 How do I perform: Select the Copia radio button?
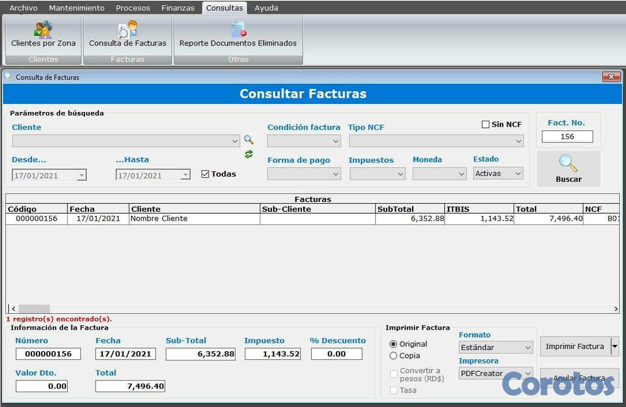pyautogui.click(x=394, y=356)
